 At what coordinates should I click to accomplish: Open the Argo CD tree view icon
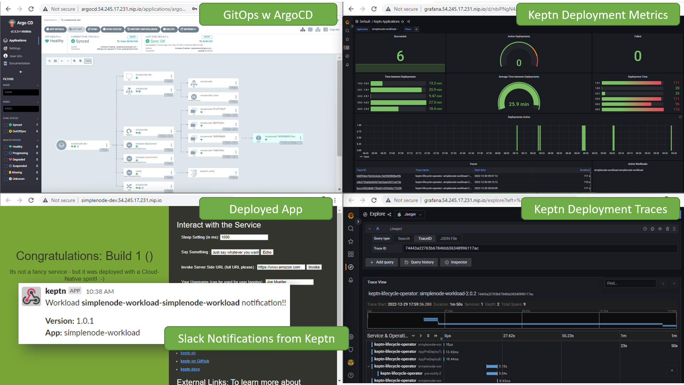[302, 30]
